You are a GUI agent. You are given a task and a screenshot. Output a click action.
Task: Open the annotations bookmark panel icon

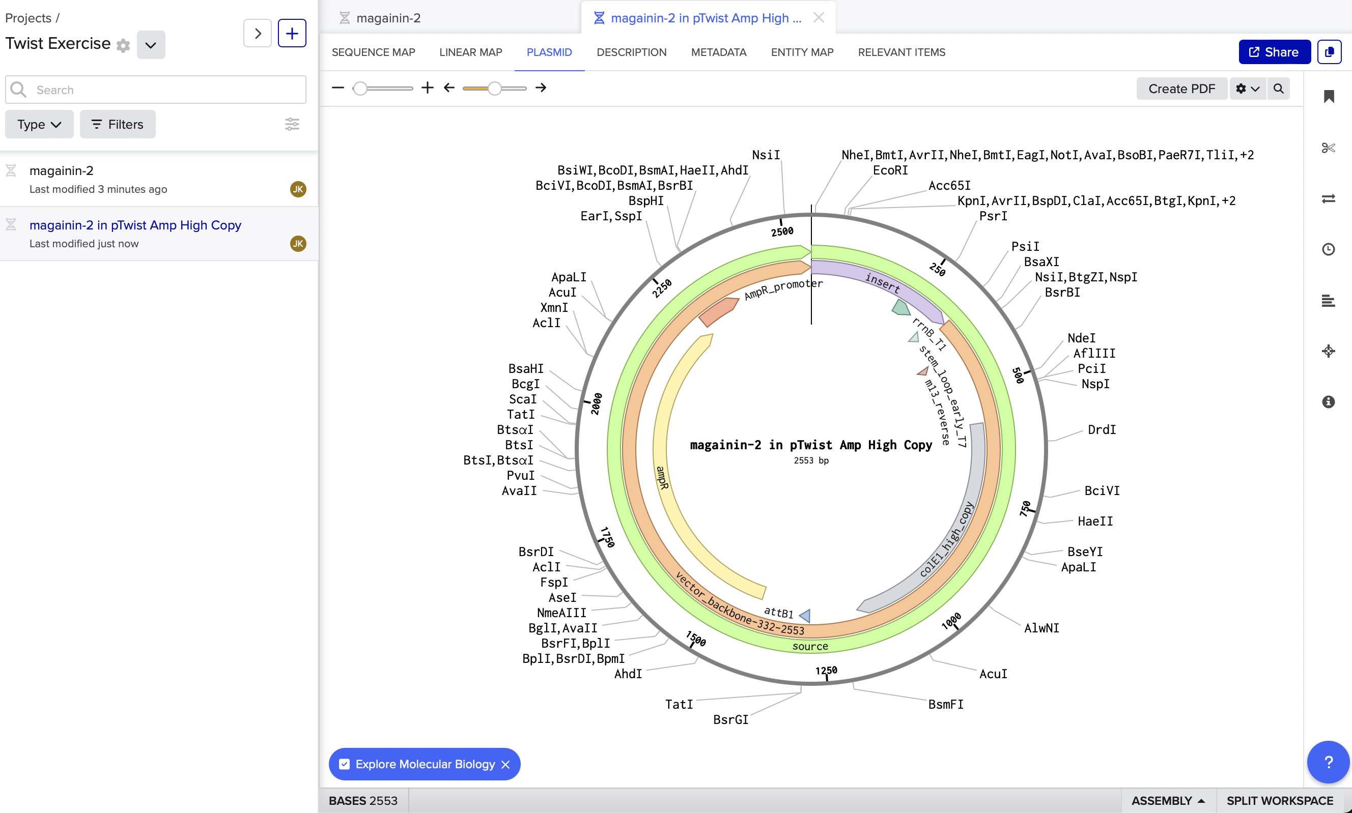1329,97
